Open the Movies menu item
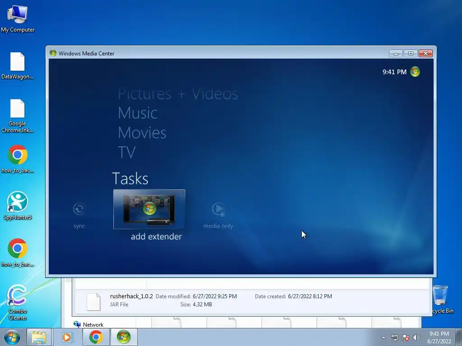Image resolution: width=462 pixels, height=346 pixels. pos(142,133)
